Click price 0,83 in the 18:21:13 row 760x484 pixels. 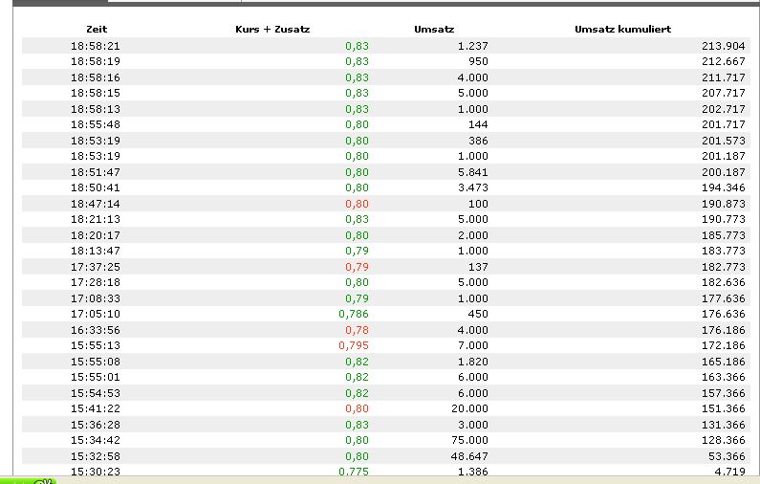(358, 219)
